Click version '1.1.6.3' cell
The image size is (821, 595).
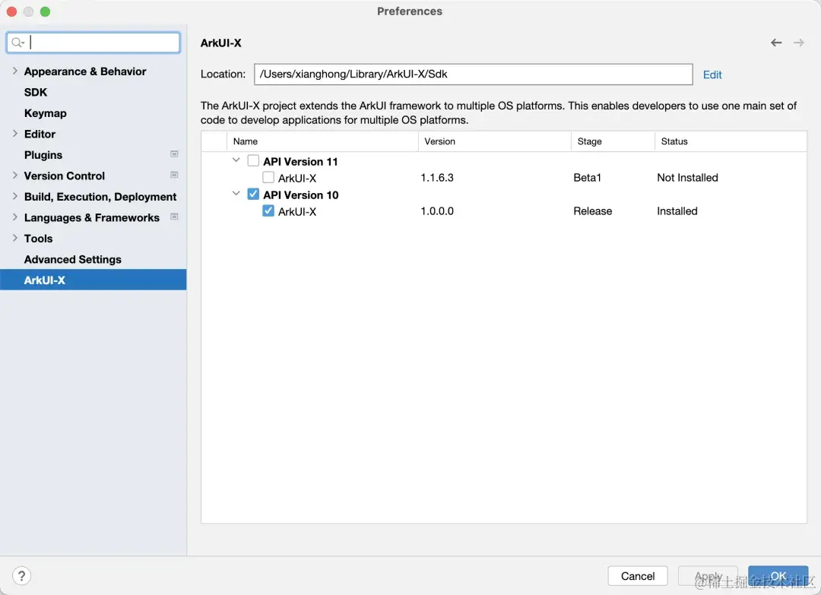point(437,178)
